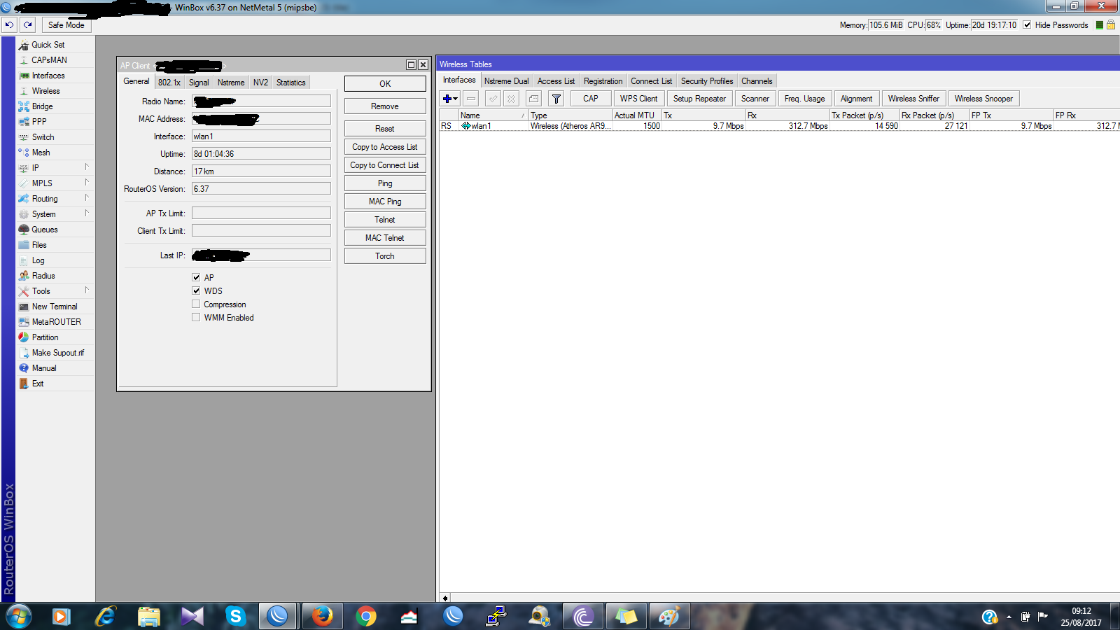
Task: Switch to the NV2 tab
Action: [260, 83]
